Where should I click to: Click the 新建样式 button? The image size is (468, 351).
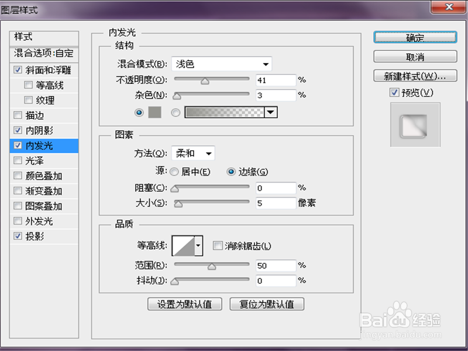coord(415,76)
